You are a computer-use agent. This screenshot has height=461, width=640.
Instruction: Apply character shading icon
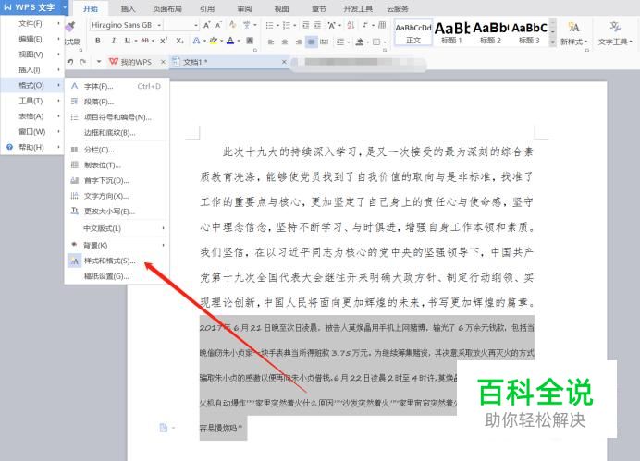click(x=251, y=41)
